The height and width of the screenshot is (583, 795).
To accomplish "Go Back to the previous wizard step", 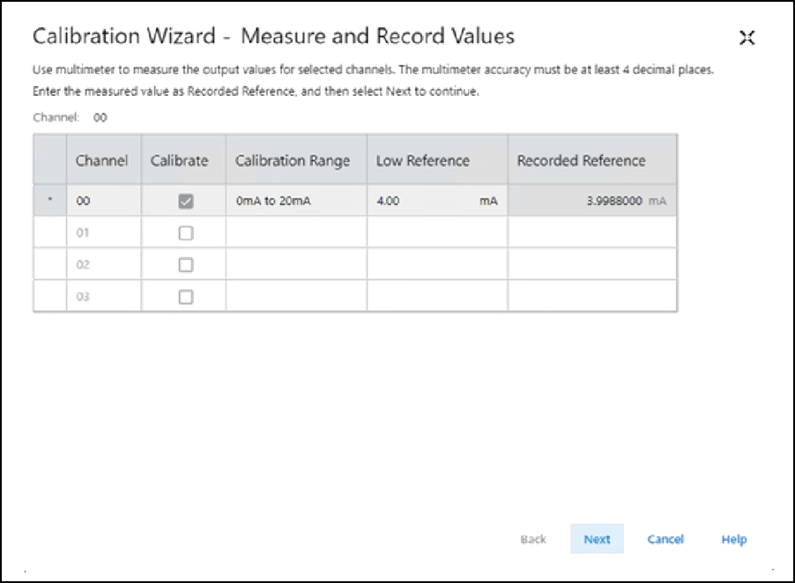I will click(x=533, y=539).
